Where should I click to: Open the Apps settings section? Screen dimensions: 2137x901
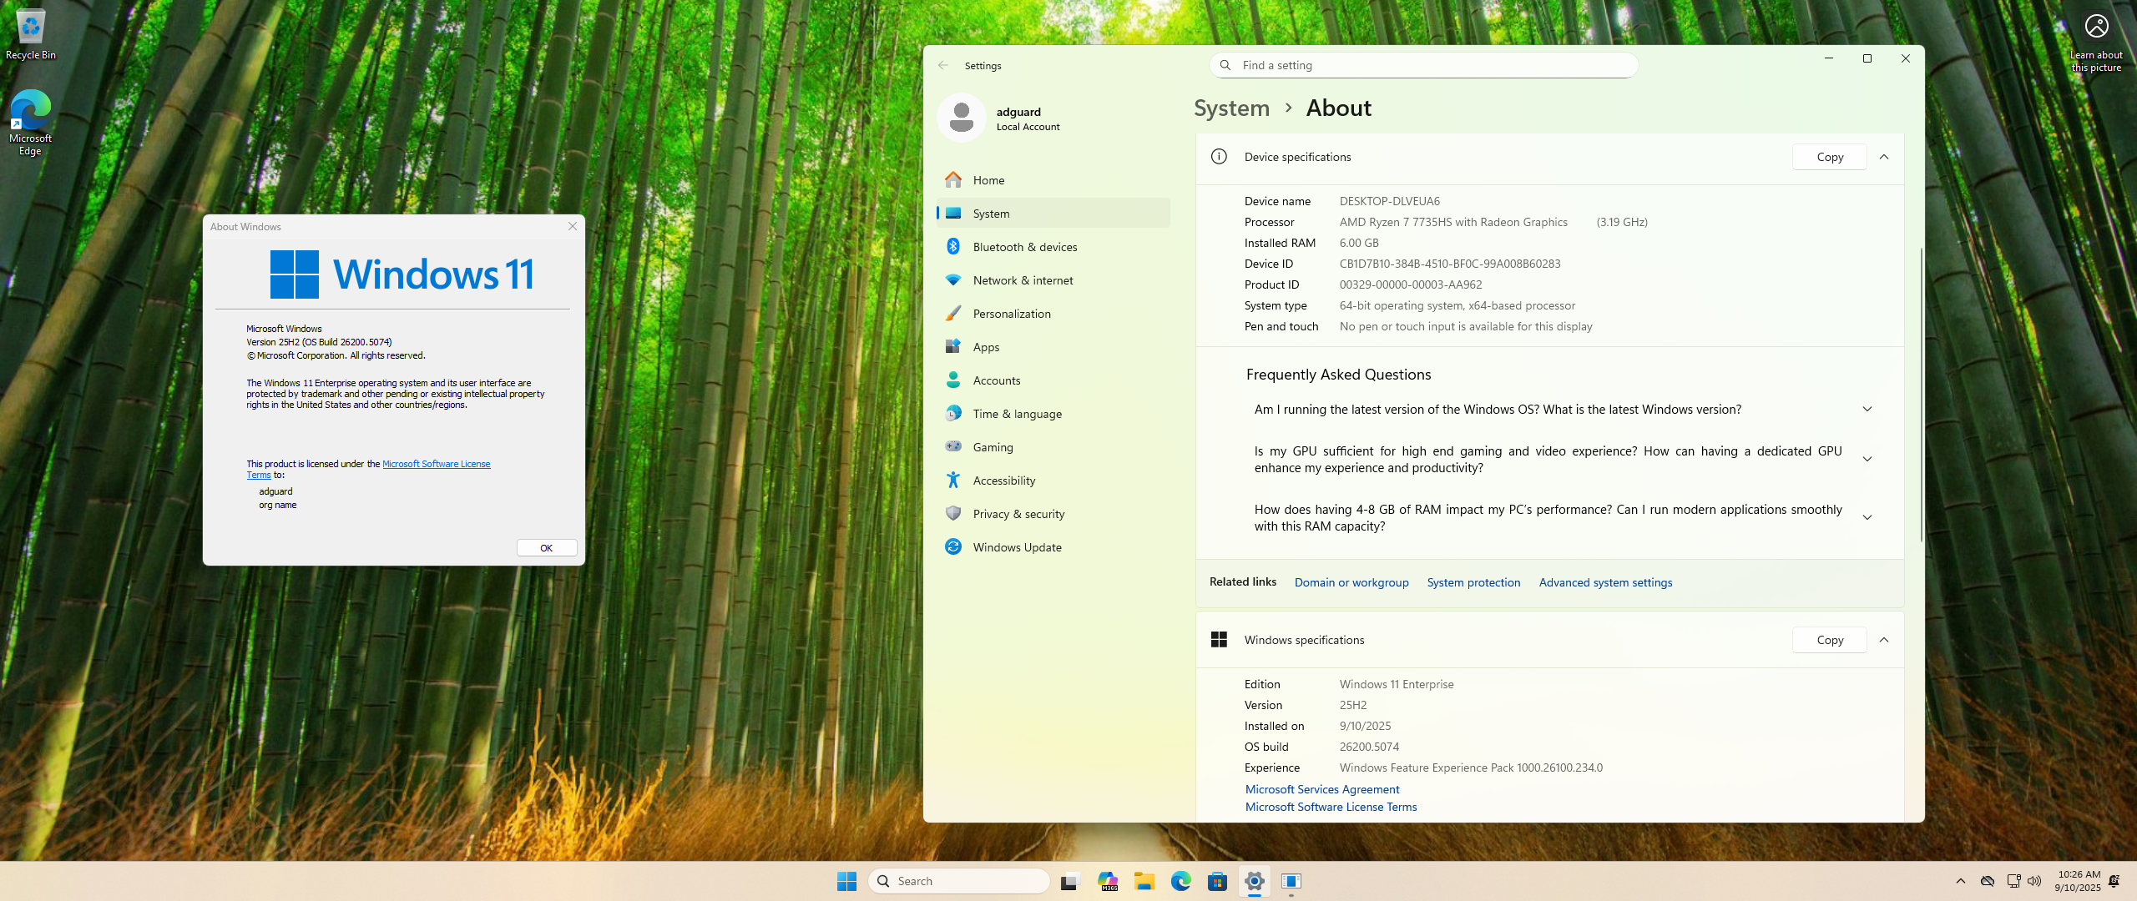1053,347
